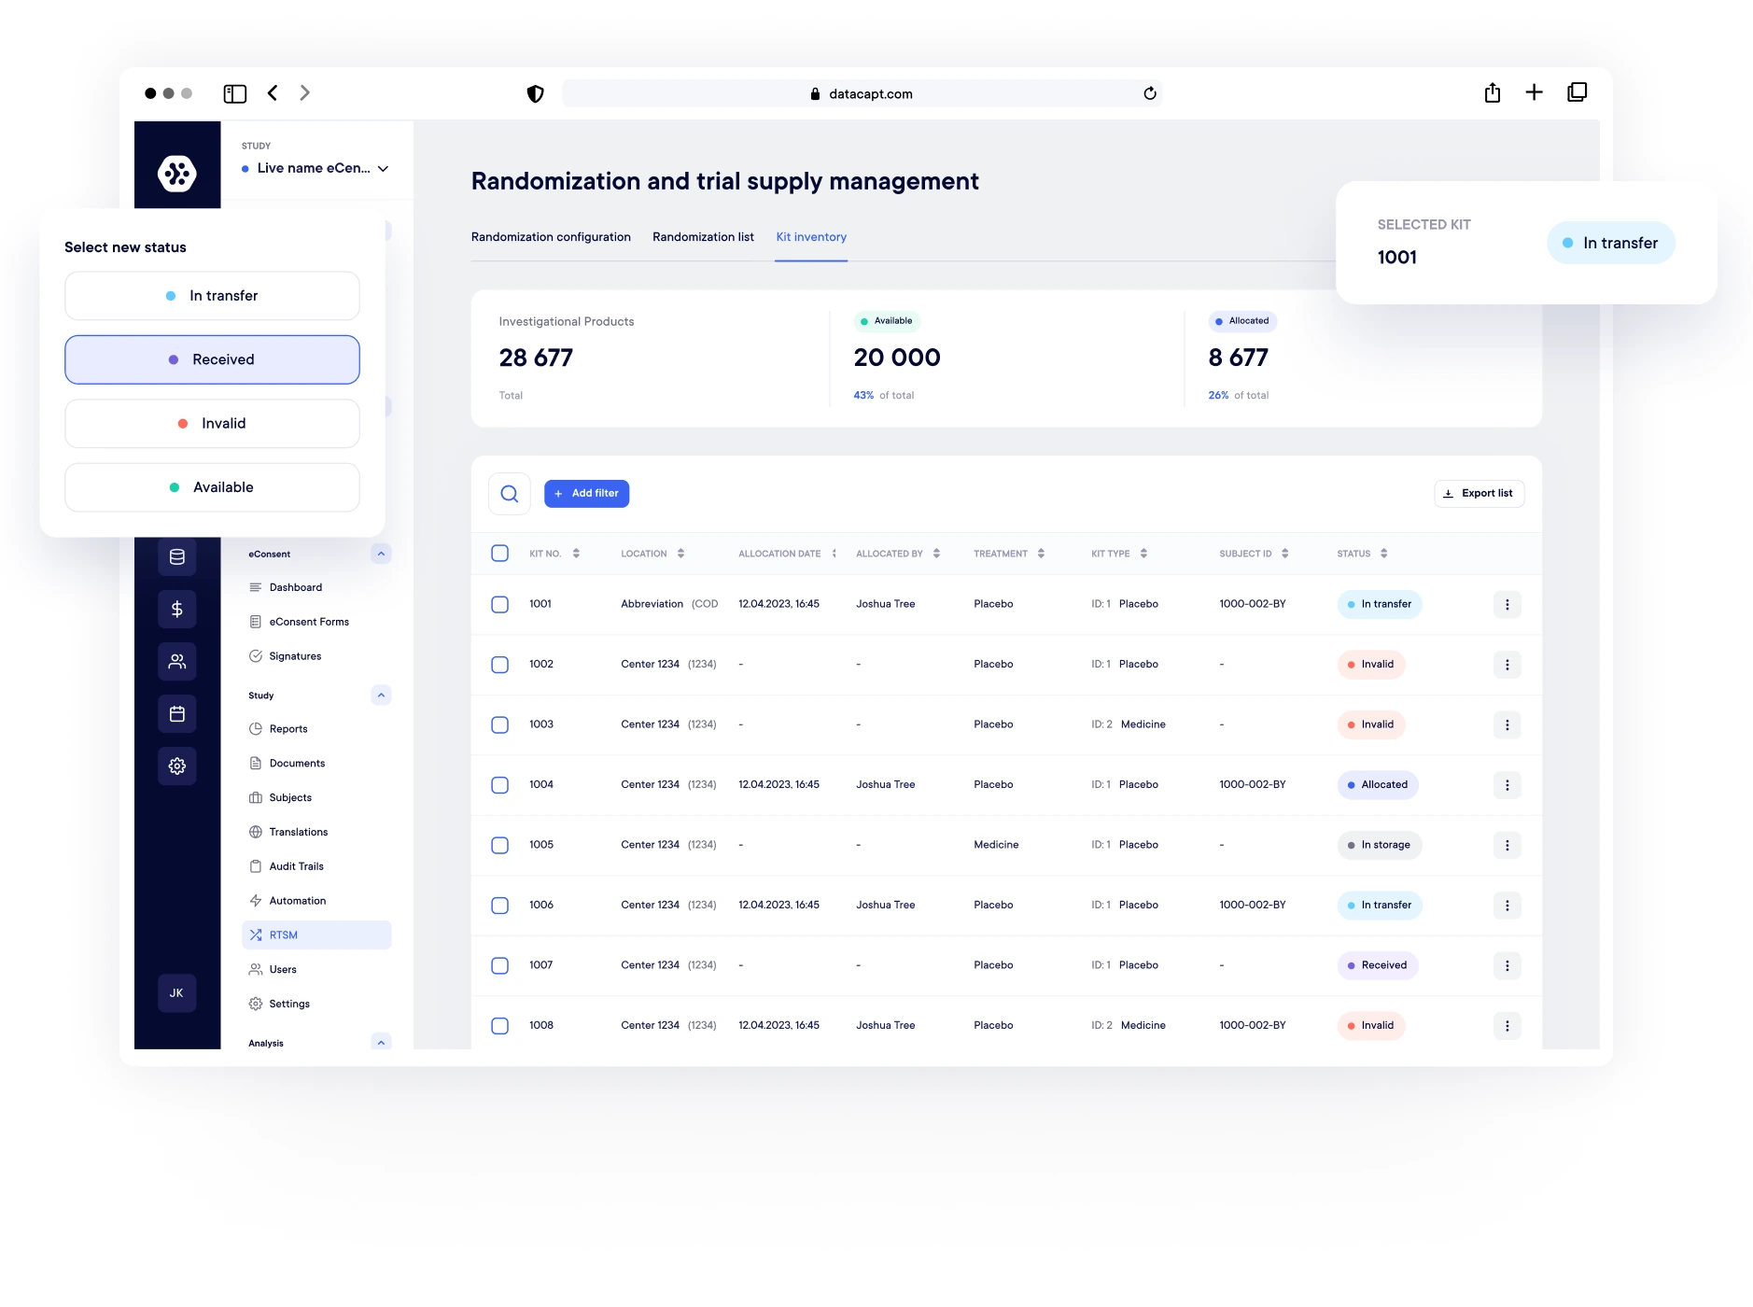Click the JK user avatar
The height and width of the screenshot is (1307, 1753).
(x=177, y=993)
